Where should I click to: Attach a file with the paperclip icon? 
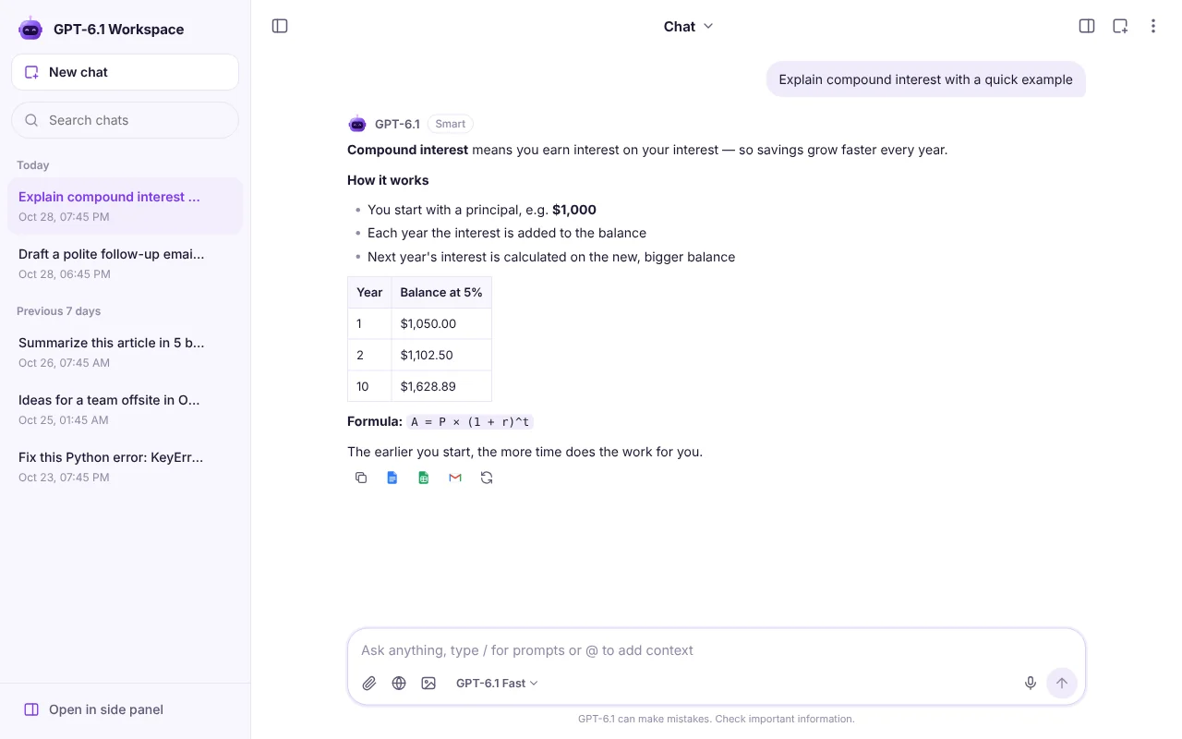[x=369, y=684]
